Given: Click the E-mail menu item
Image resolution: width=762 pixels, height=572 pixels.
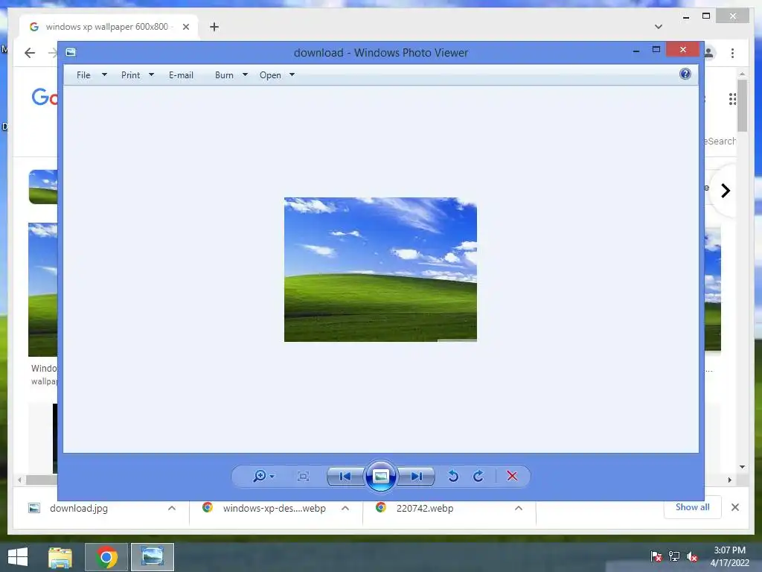Looking at the screenshot, I should pos(181,75).
